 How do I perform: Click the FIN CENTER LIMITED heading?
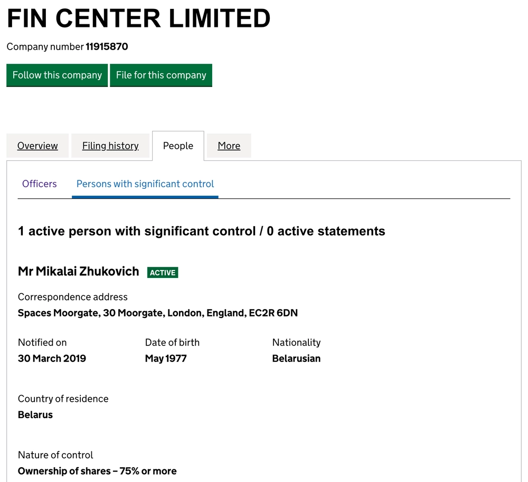click(x=138, y=18)
